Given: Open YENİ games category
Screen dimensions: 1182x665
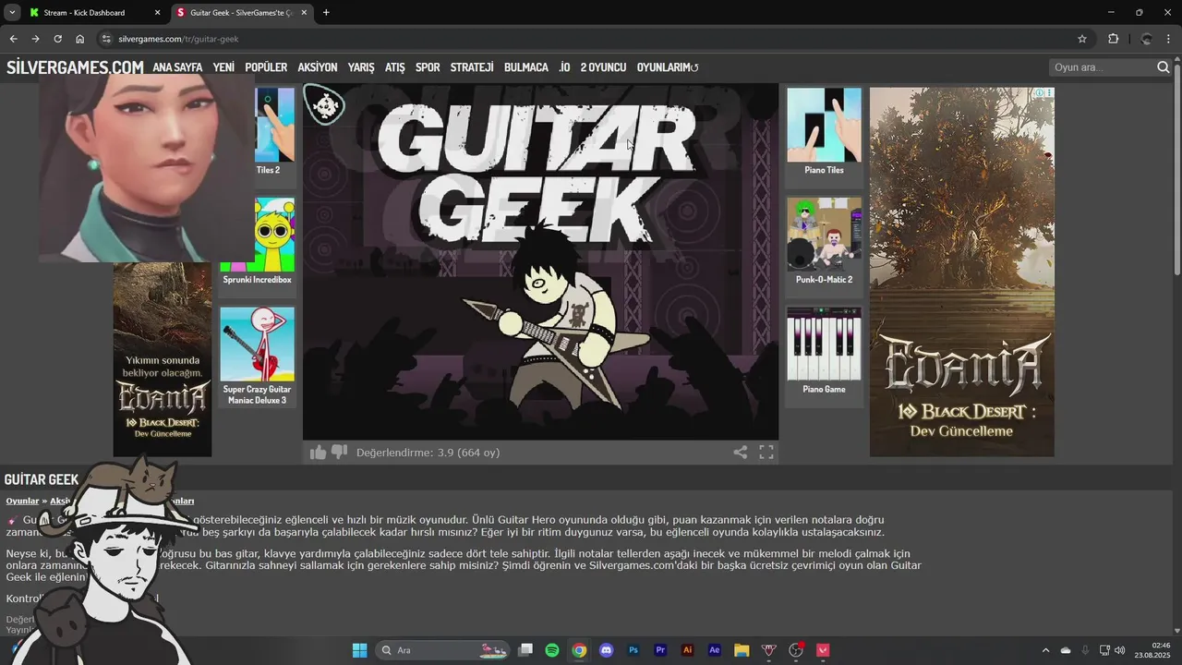Looking at the screenshot, I should pyautogui.click(x=223, y=67).
